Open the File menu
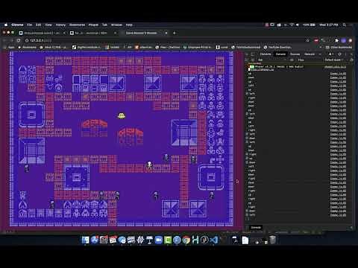 pos(29,25)
